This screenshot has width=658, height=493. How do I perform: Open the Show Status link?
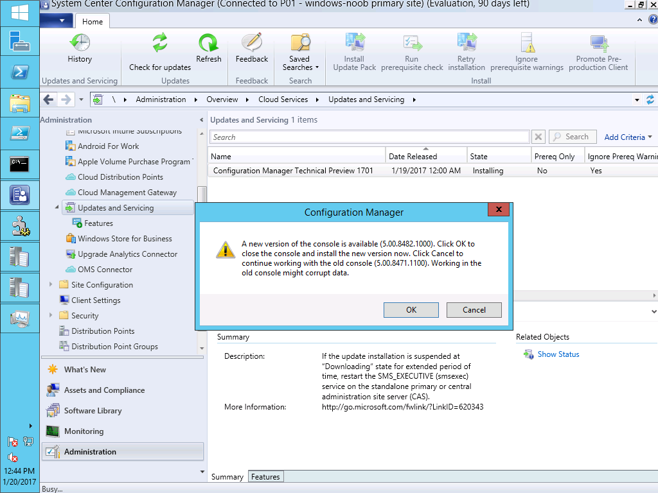click(x=558, y=354)
